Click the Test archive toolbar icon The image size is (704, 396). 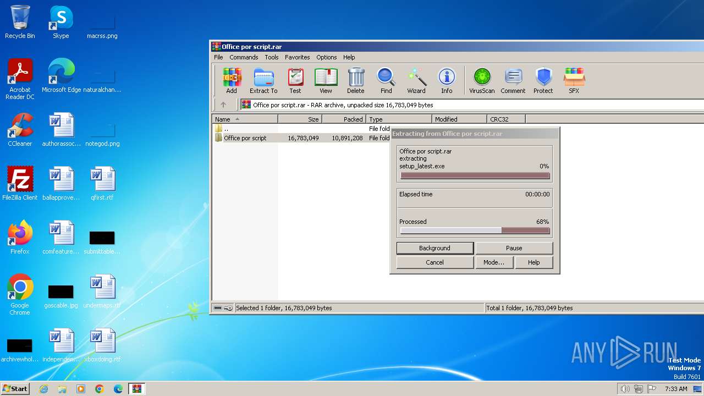[295, 81]
